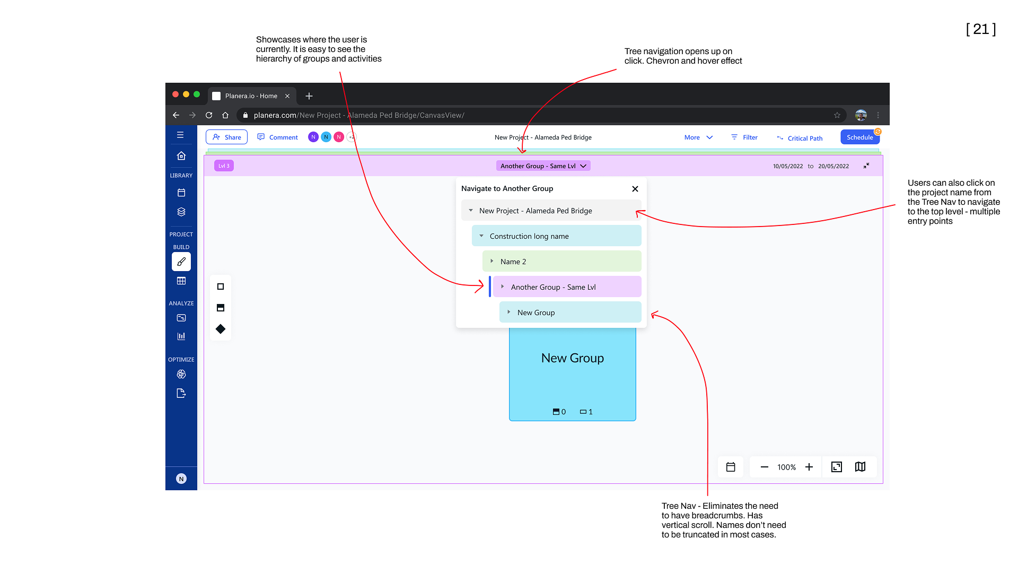Click the browser address bar URL
This screenshot has width=1018, height=573.
click(359, 115)
